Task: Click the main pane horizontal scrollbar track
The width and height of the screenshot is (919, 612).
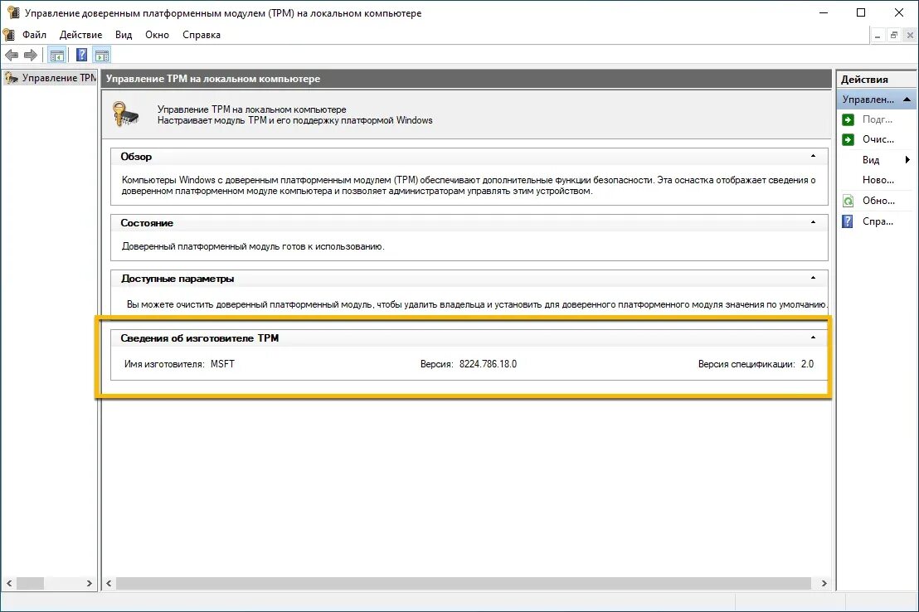Action: 463,583
